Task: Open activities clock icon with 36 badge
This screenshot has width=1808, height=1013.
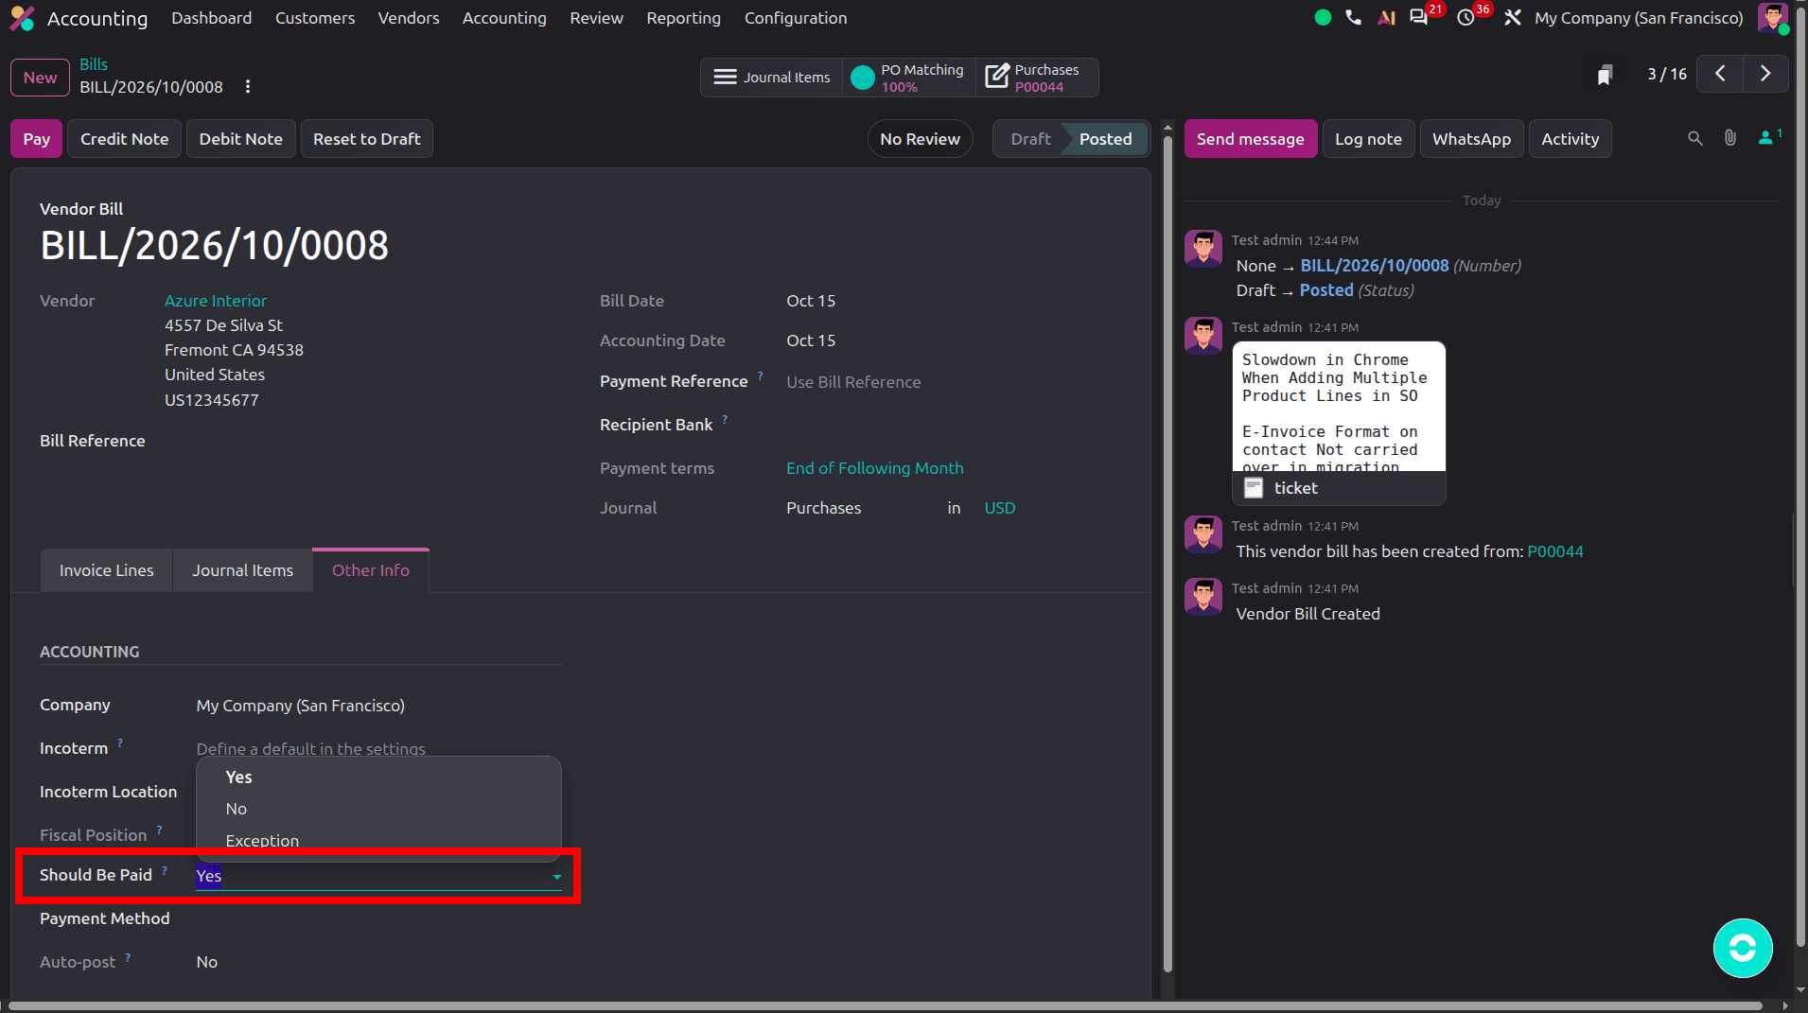Action: 1466,17
